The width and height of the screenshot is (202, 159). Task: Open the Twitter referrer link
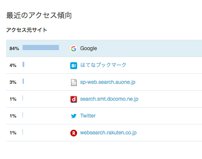(88, 116)
